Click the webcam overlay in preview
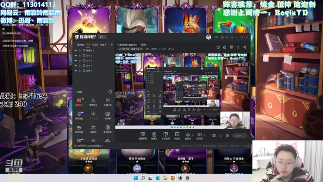 [x=235, y=121]
